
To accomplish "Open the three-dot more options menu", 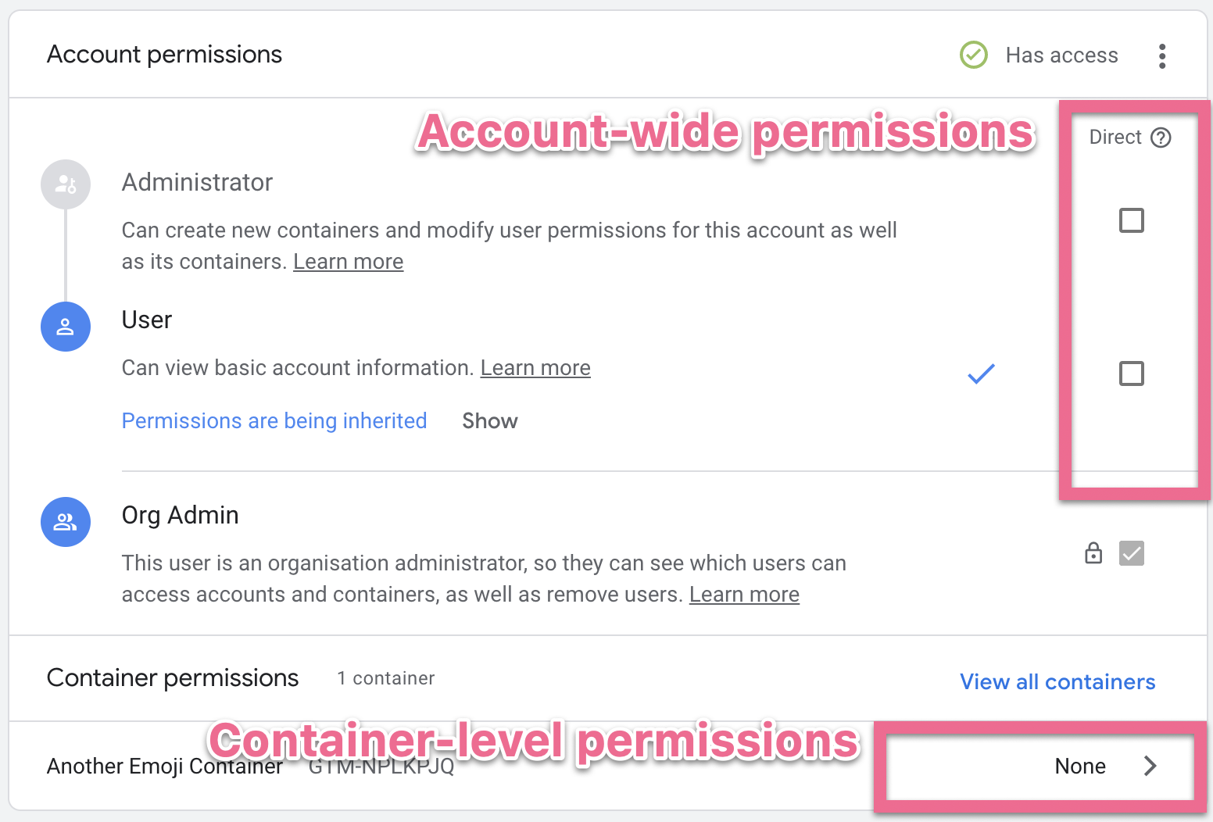I will click(1162, 56).
